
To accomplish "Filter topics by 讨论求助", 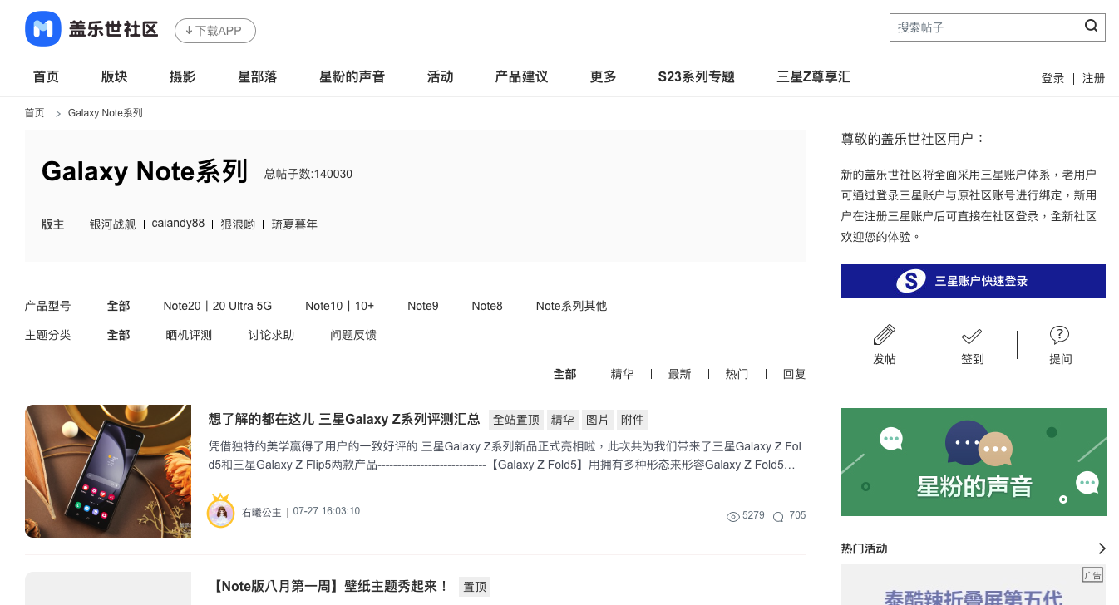I will tap(271, 335).
